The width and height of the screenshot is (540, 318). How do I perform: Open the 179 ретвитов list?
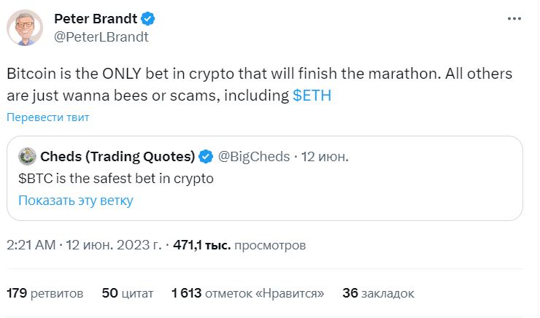(x=45, y=293)
